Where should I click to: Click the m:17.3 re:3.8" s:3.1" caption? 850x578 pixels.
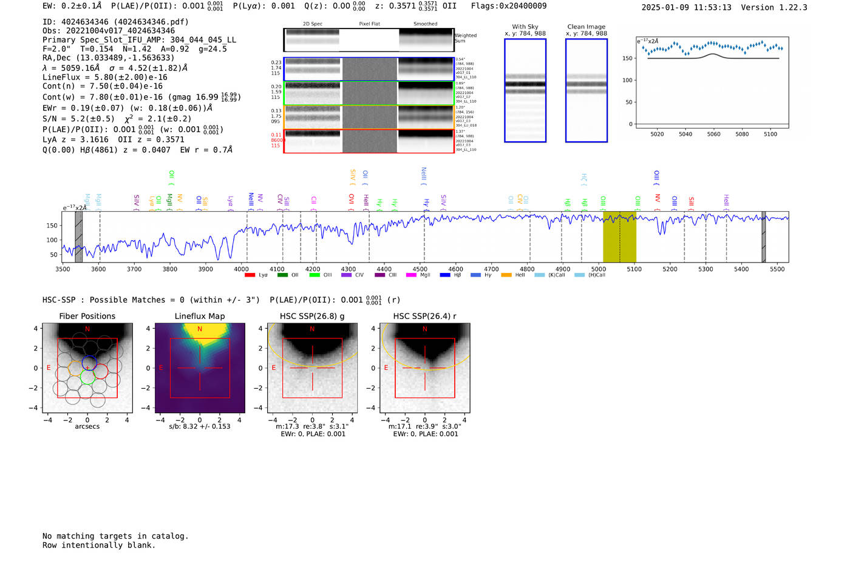pyautogui.click(x=312, y=426)
